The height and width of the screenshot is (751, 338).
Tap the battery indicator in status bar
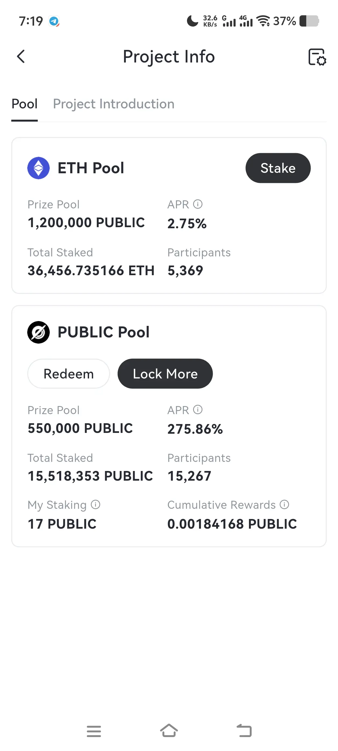coord(309,21)
